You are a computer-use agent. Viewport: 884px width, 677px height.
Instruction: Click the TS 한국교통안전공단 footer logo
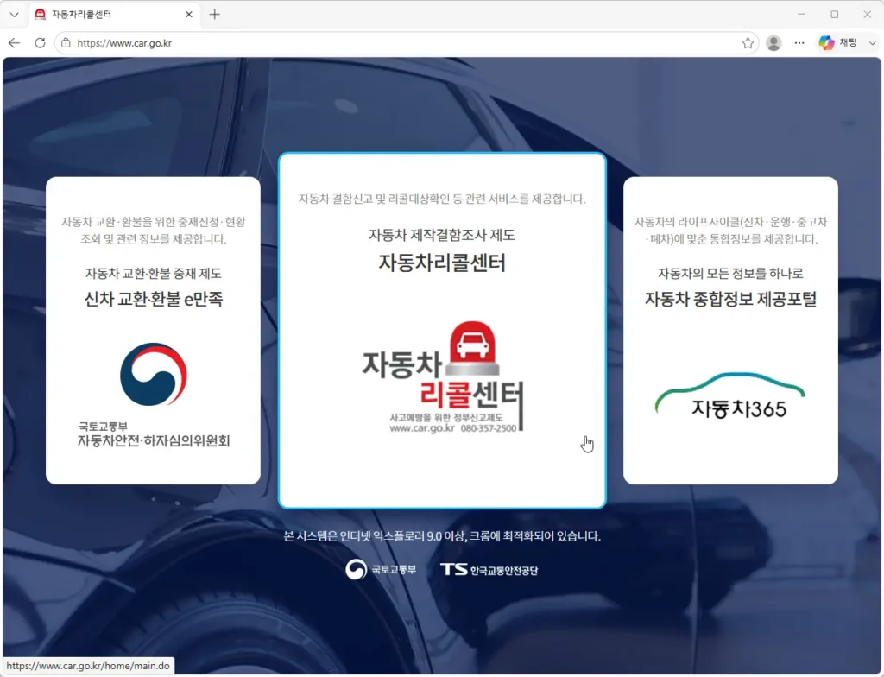tap(489, 570)
